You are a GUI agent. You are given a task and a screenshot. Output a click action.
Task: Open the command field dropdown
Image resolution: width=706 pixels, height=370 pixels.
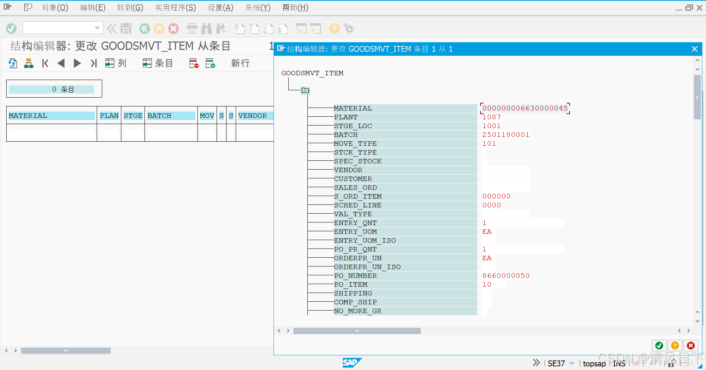(97, 28)
